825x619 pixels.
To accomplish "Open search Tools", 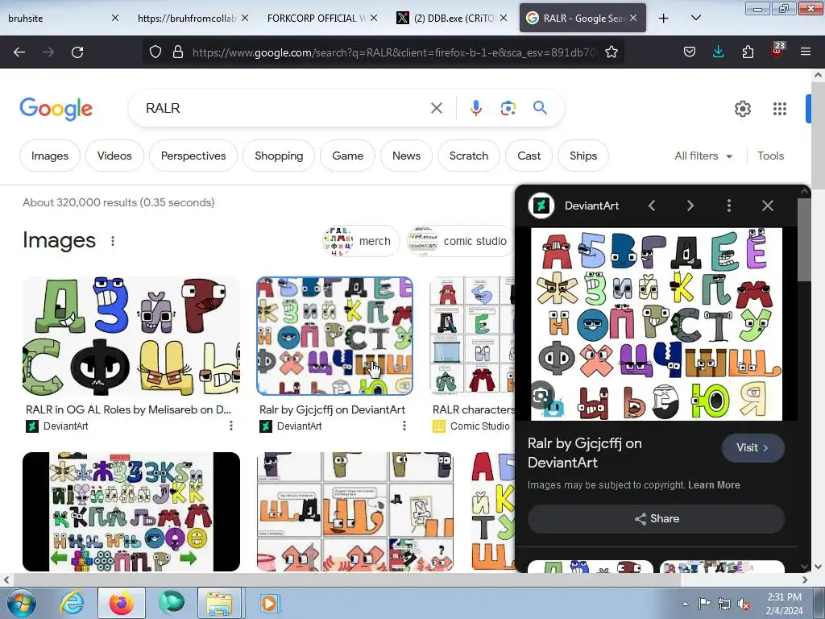I will pyautogui.click(x=770, y=156).
